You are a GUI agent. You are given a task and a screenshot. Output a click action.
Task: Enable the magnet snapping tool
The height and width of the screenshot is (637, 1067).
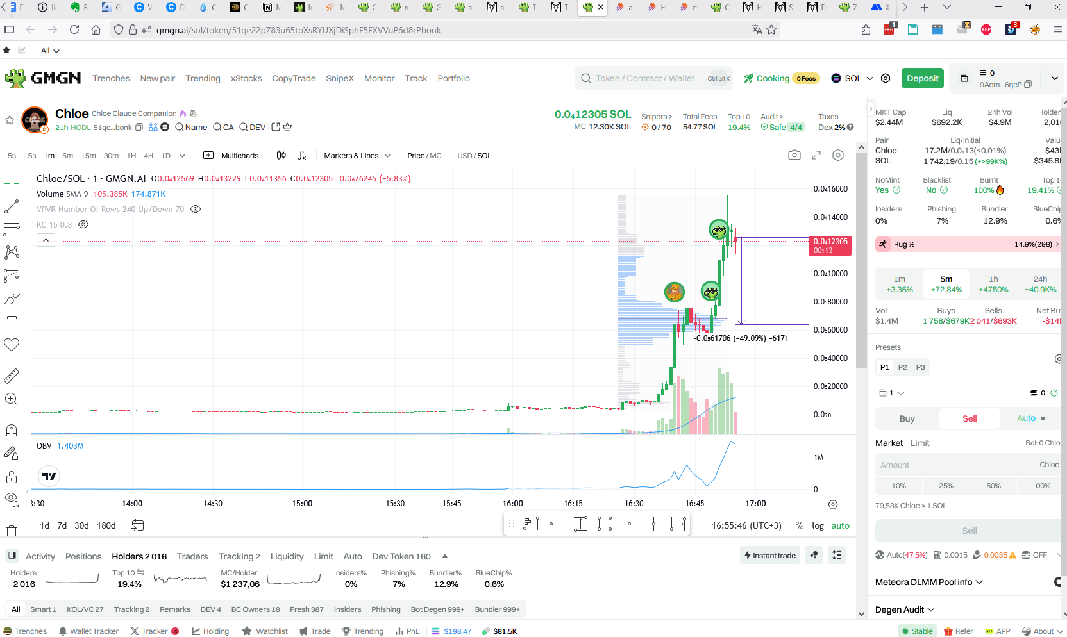12,431
